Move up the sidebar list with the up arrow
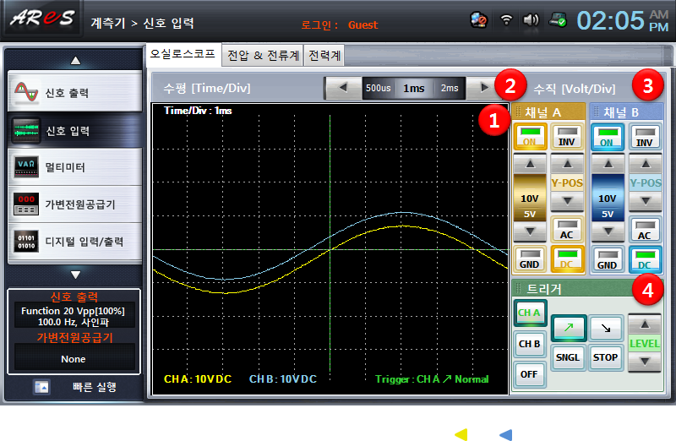 (x=75, y=60)
